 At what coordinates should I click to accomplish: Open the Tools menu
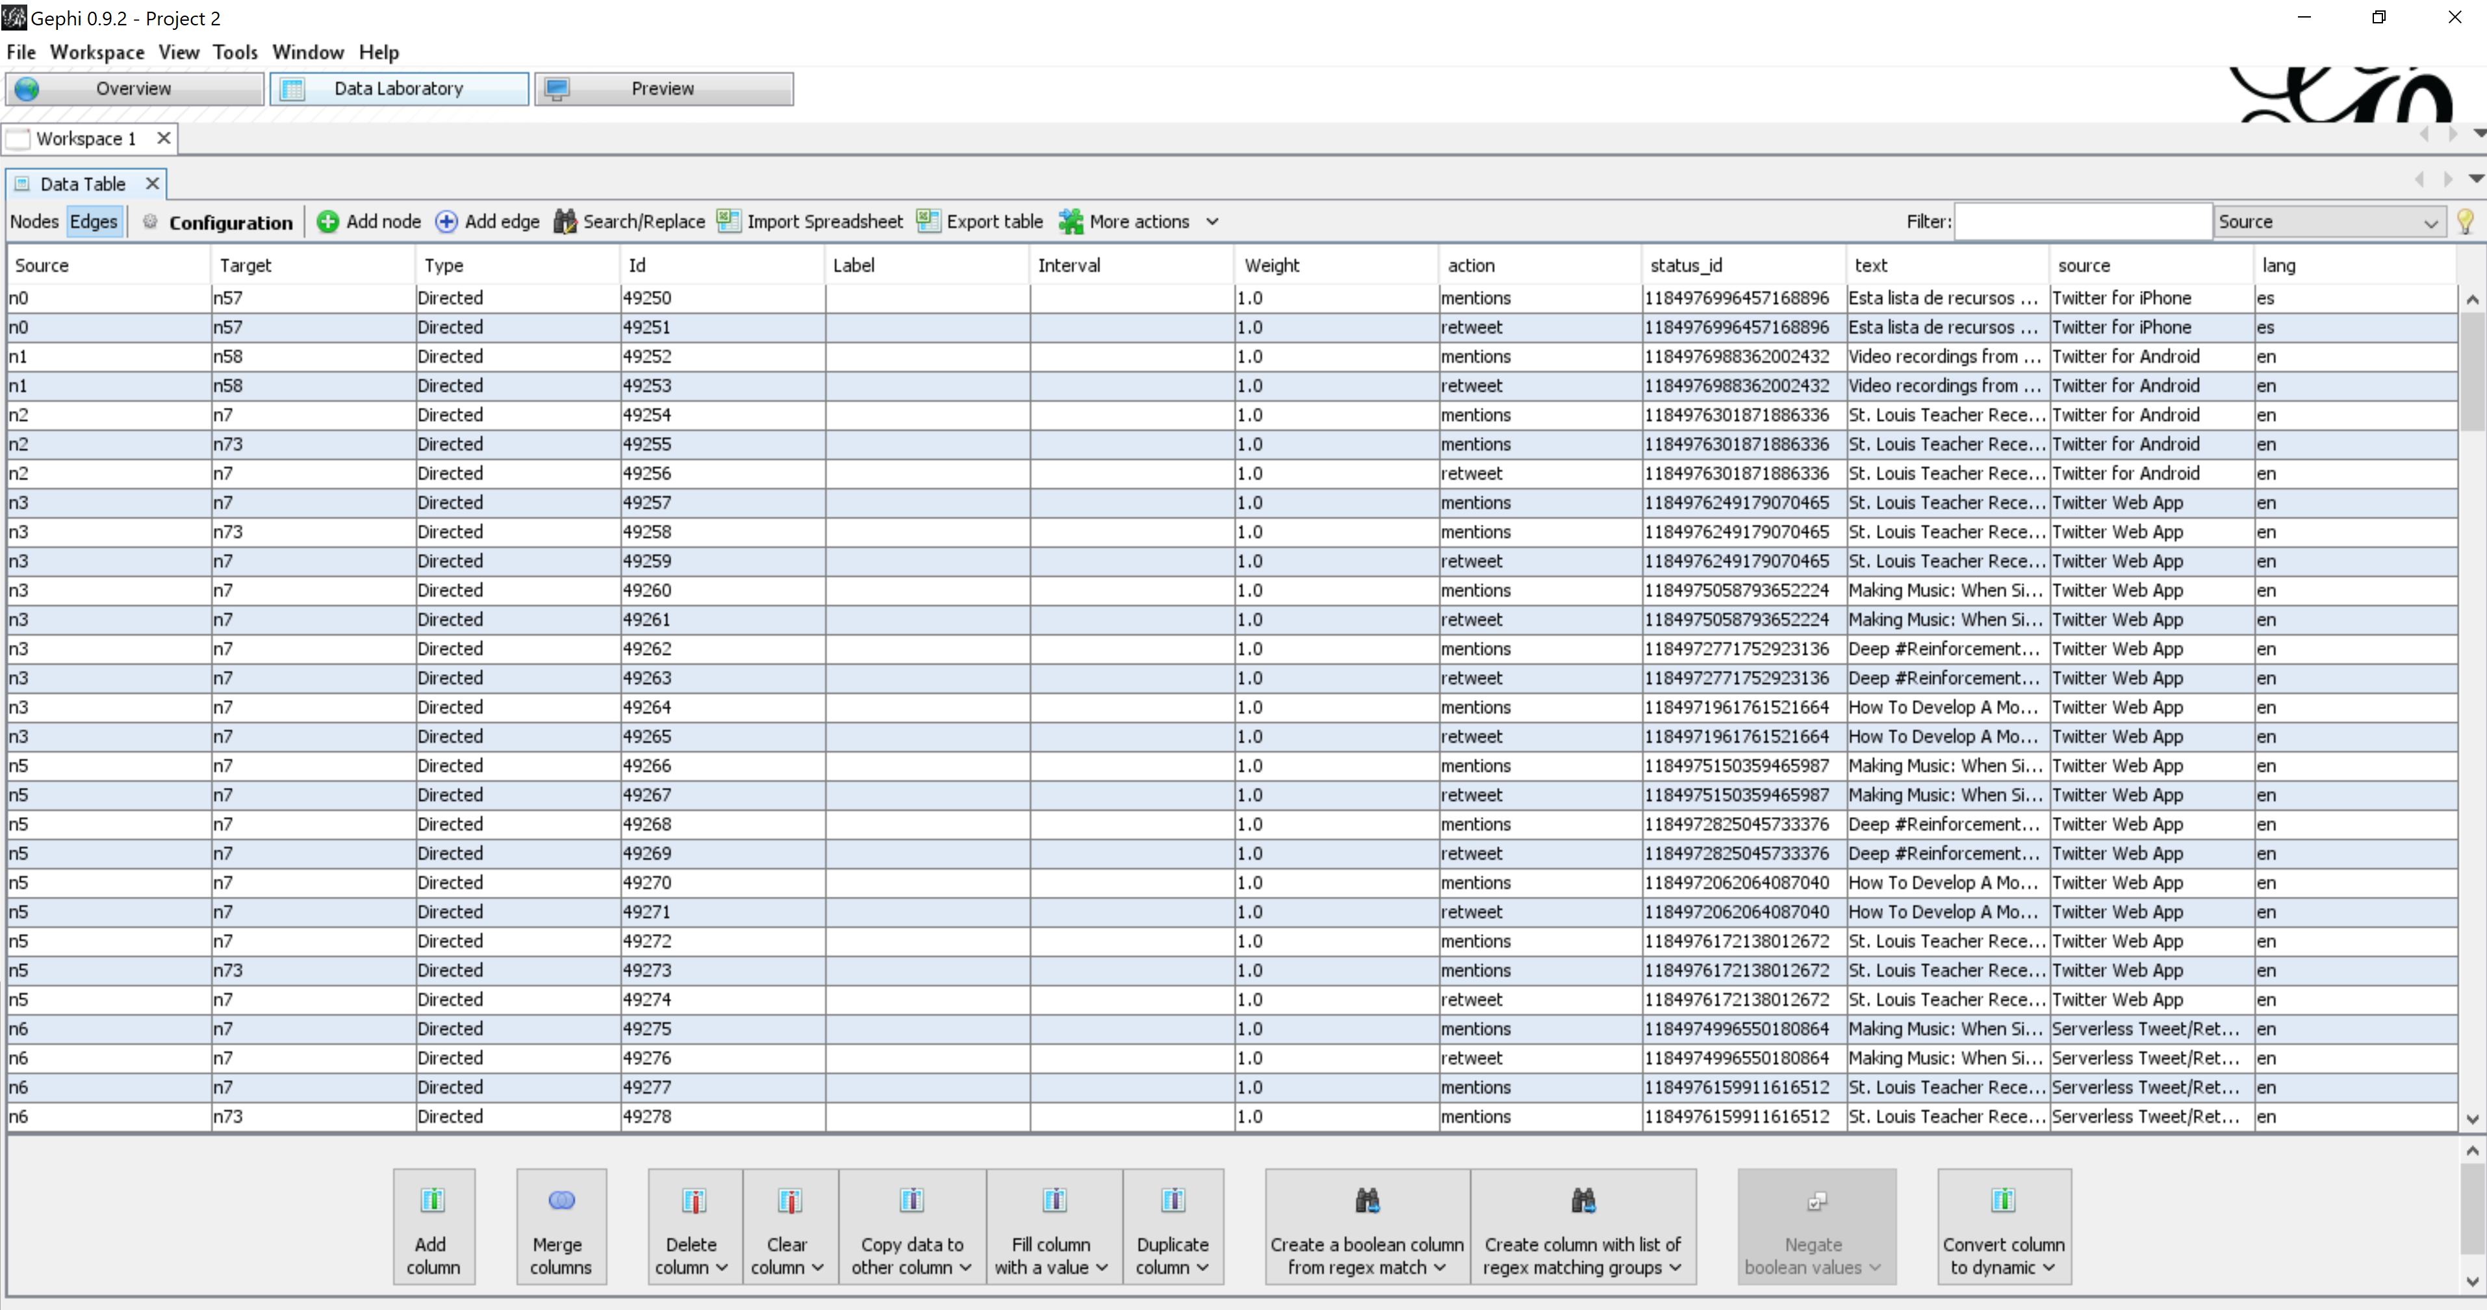coord(235,52)
